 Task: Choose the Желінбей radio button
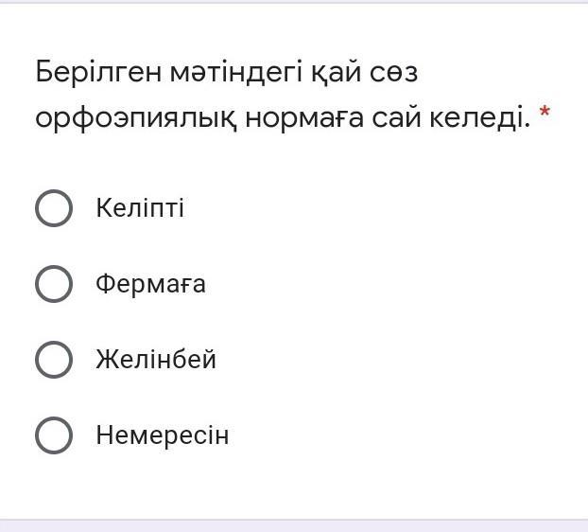click(54, 360)
